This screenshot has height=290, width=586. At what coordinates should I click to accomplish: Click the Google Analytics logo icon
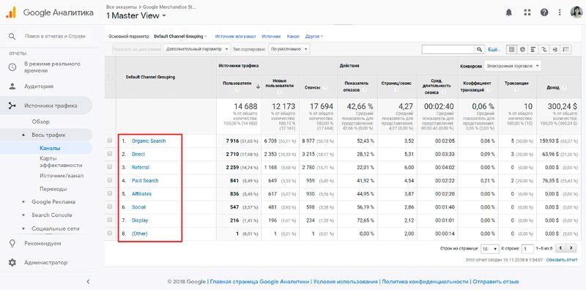10,12
